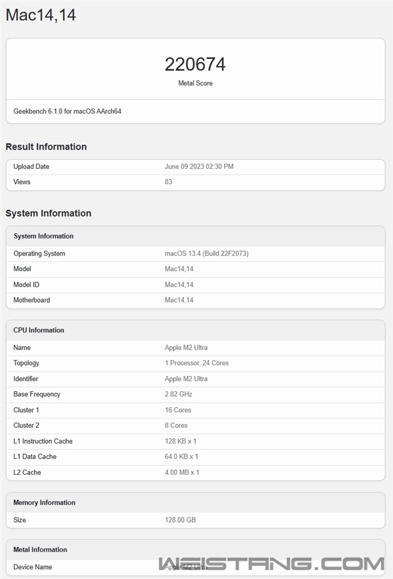Select the Geekbench 6.1.0 for macOS AArch64 text

click(x=67, y=111)
